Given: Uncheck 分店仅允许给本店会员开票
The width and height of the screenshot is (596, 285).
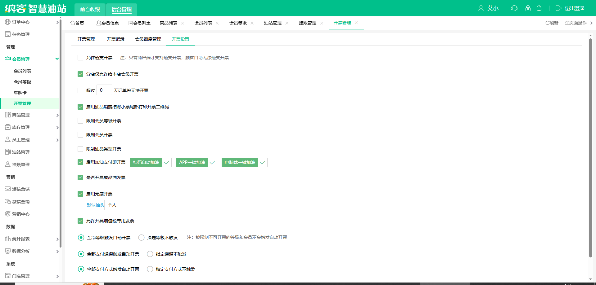Looking at the screenshot, I should [80, 74].
